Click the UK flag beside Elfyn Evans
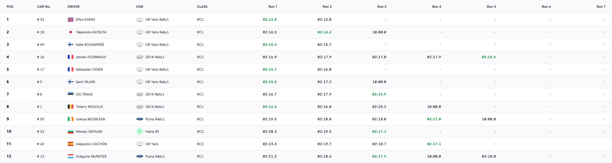 point(70,20)
